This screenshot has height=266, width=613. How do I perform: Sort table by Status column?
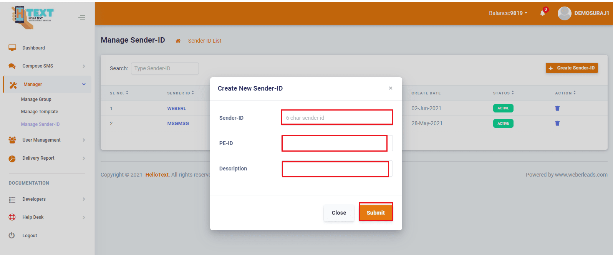tap(503, 93)
